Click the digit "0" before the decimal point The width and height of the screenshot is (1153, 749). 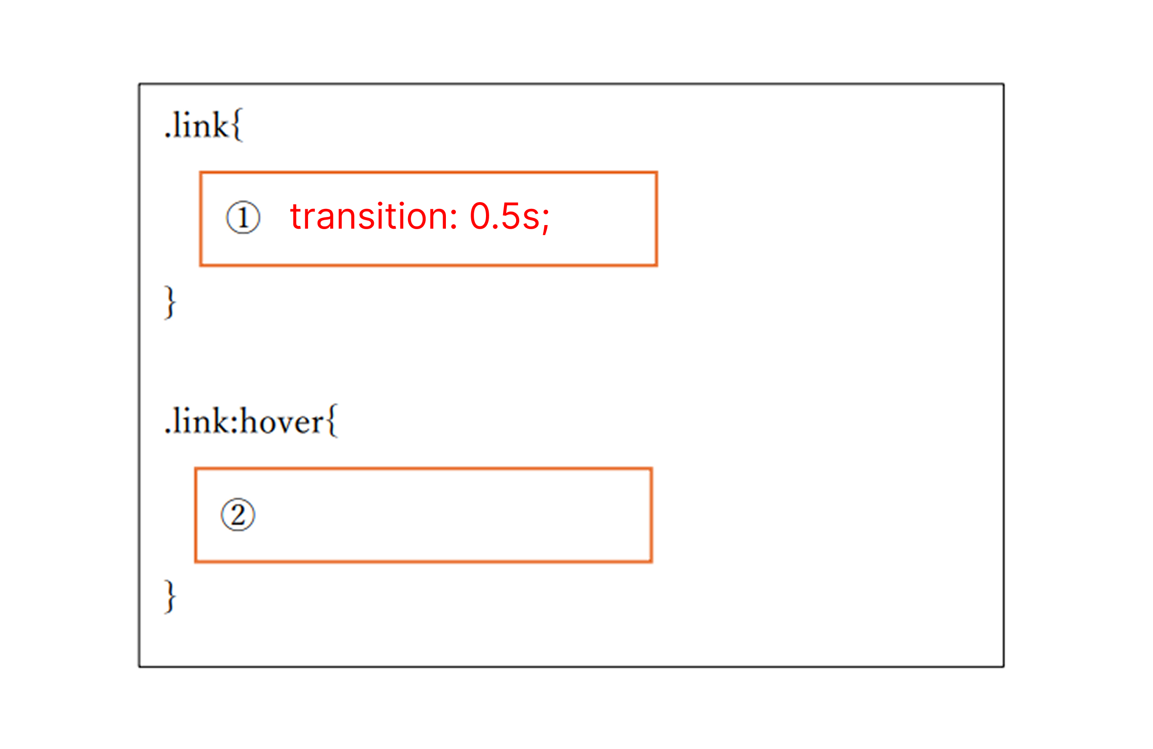pyautogui.click(x=480, y=217)
